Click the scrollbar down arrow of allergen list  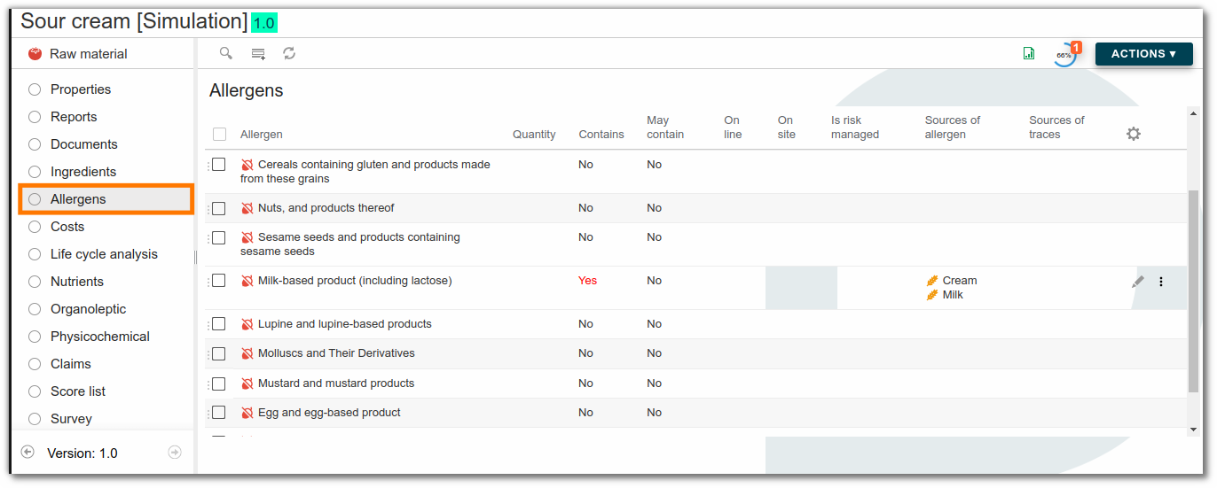tap(1193, 430)
